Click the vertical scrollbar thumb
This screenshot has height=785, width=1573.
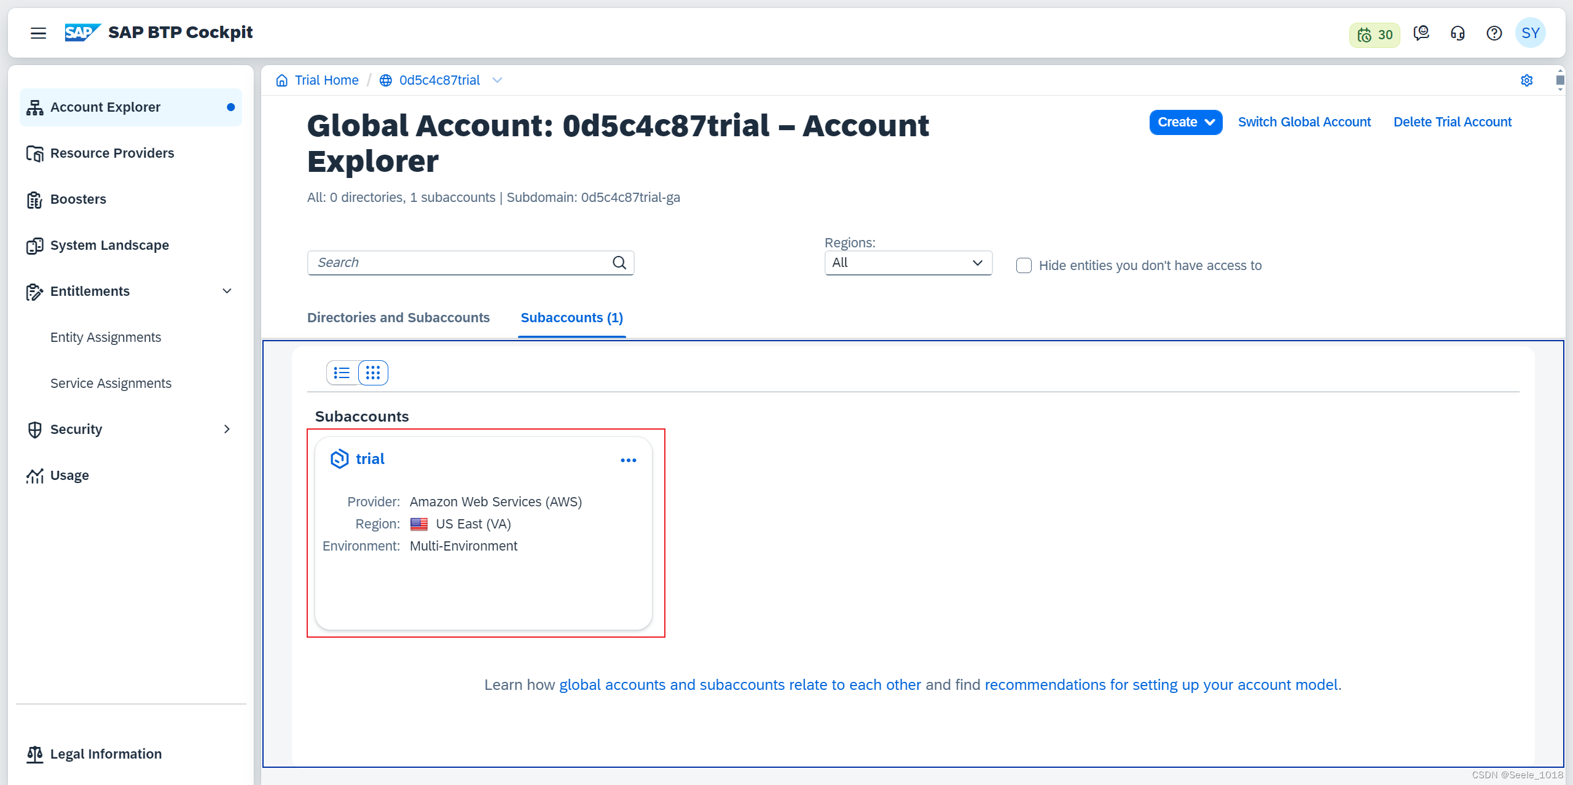tap(1559, 80)
